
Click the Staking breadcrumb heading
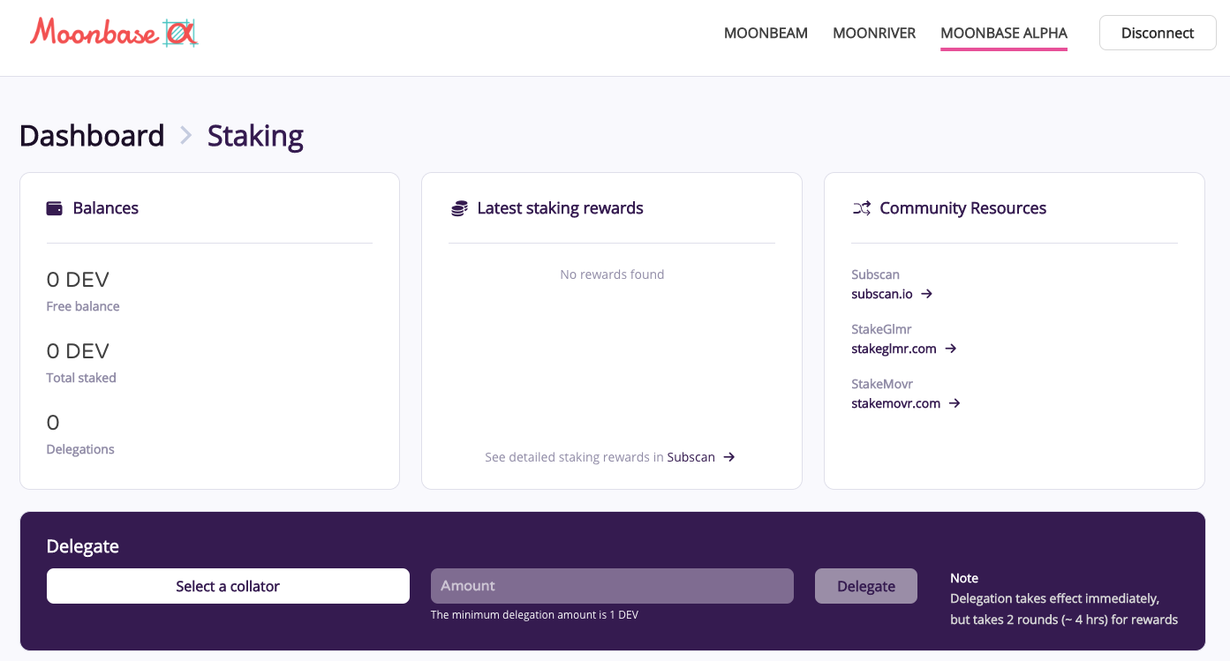[255, 136]
